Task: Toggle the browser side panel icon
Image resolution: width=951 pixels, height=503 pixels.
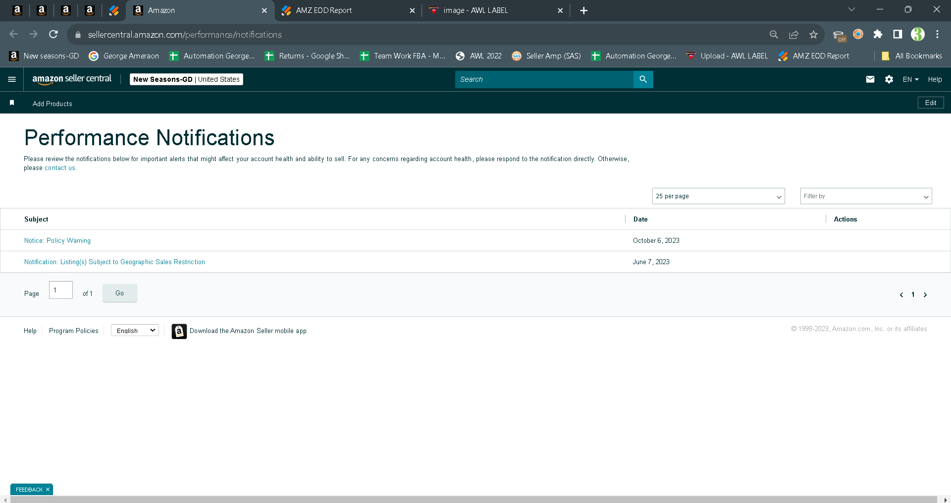Action: [898, 34]
